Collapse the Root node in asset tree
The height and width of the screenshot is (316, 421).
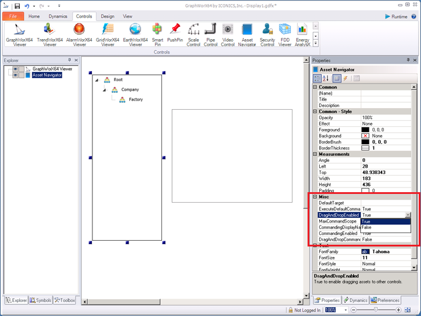point(96,80)
